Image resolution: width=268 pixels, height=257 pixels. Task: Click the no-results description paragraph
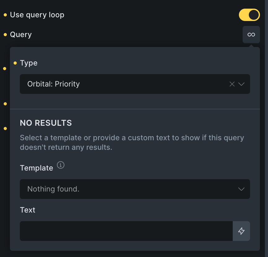point(132,142)
